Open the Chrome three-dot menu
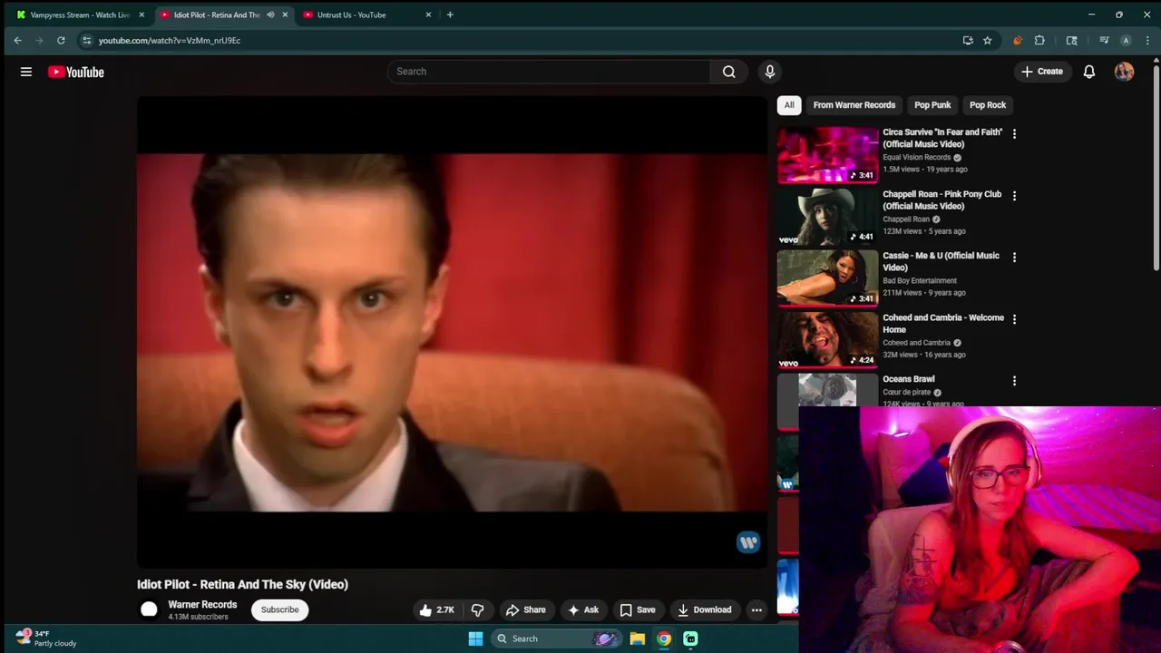1161x653 pixels. coord(1147,40)
